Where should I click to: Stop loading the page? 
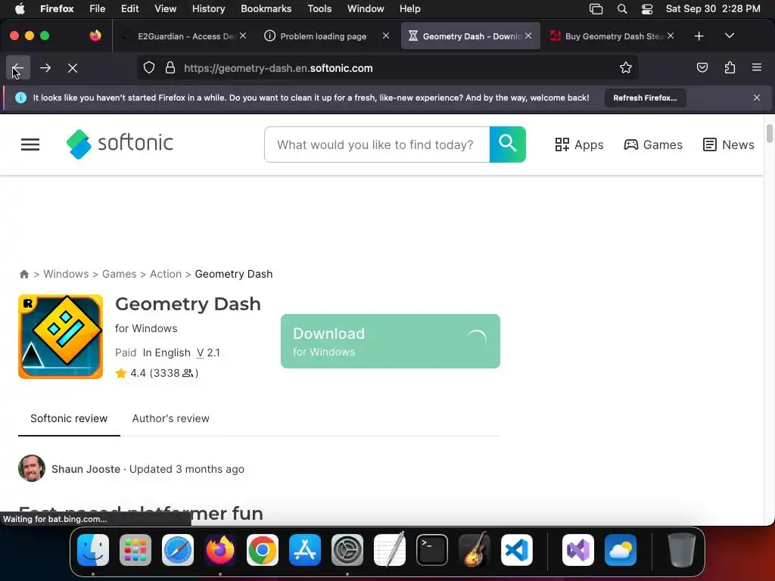(73, 67)
